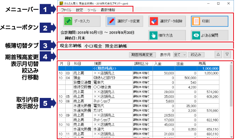Viewport: 235px width, 140px height.
Task: Open the 設定 menu
Action: coord(79,10)
